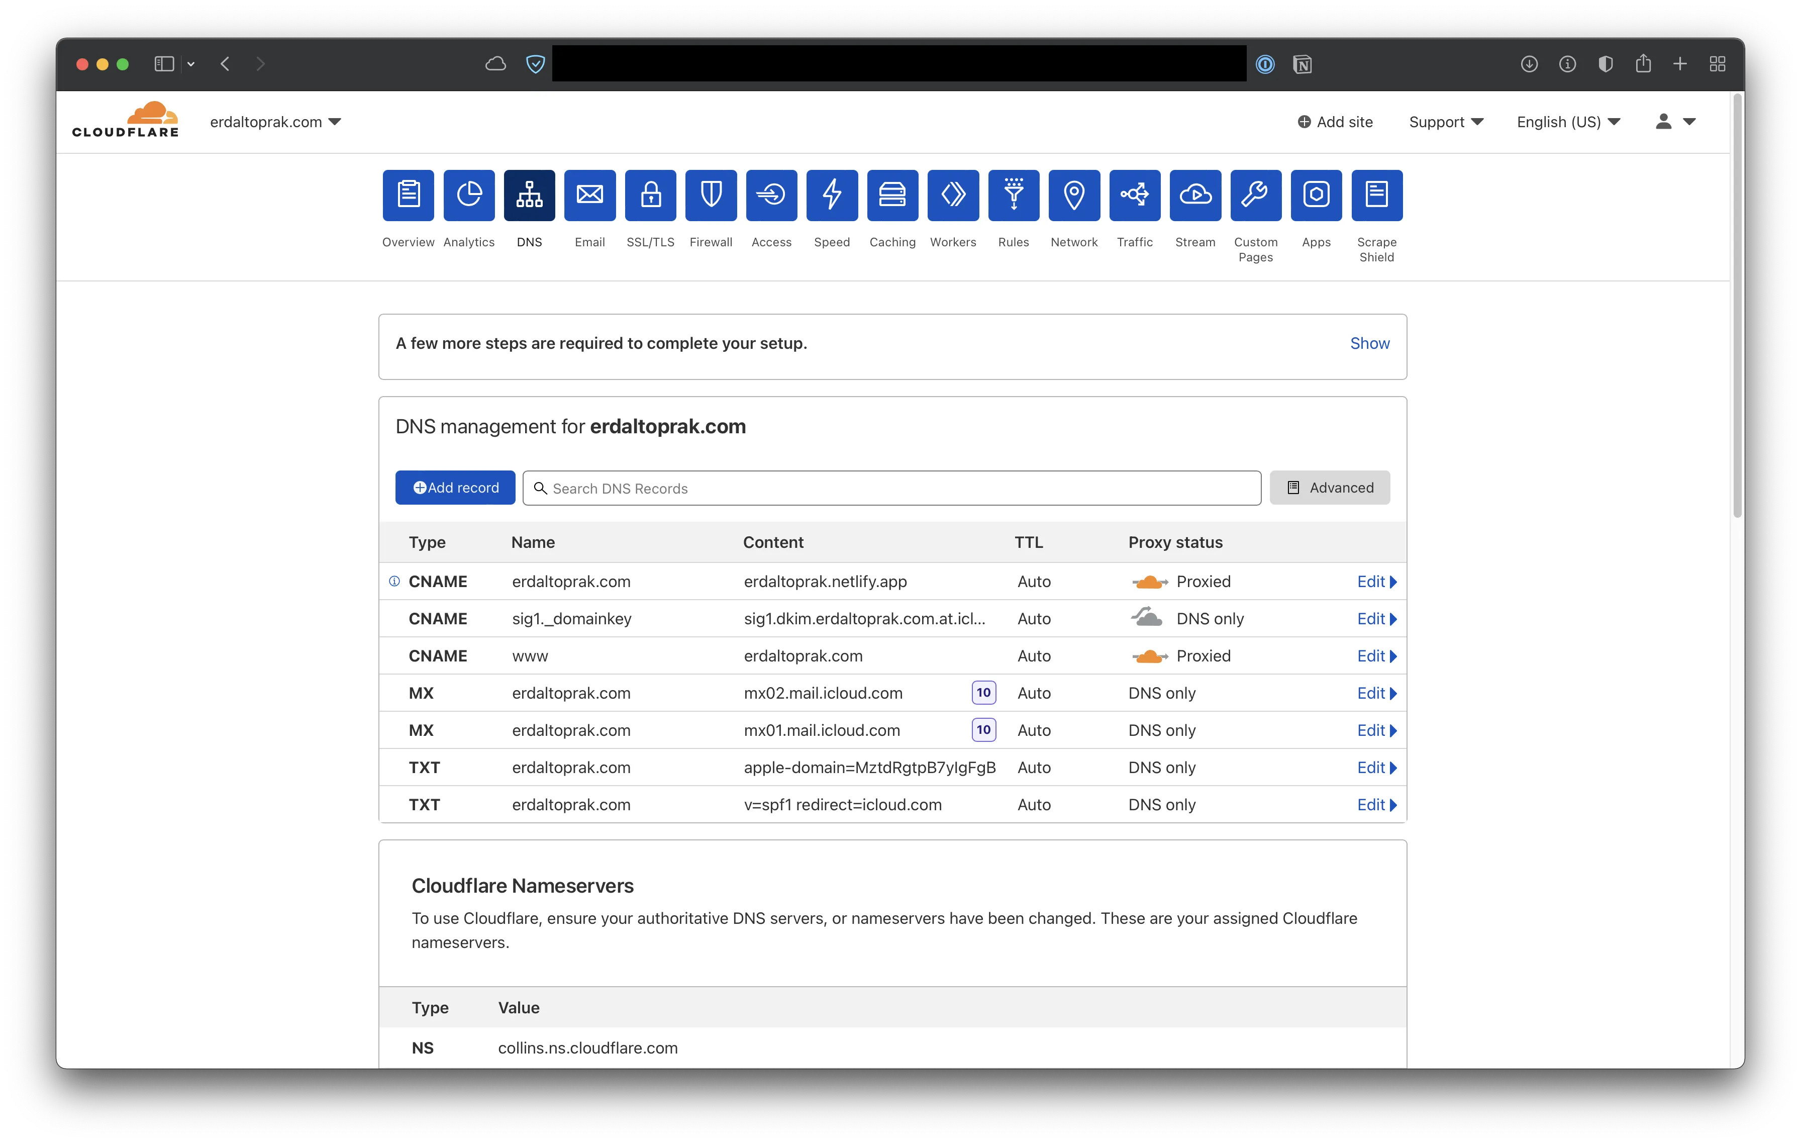The image size is (1801, 1143).
Task: Click the Show setup steps link
Action: [1369, 343]
